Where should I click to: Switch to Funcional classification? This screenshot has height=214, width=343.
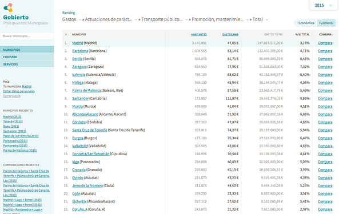click(x=326, y=23)
